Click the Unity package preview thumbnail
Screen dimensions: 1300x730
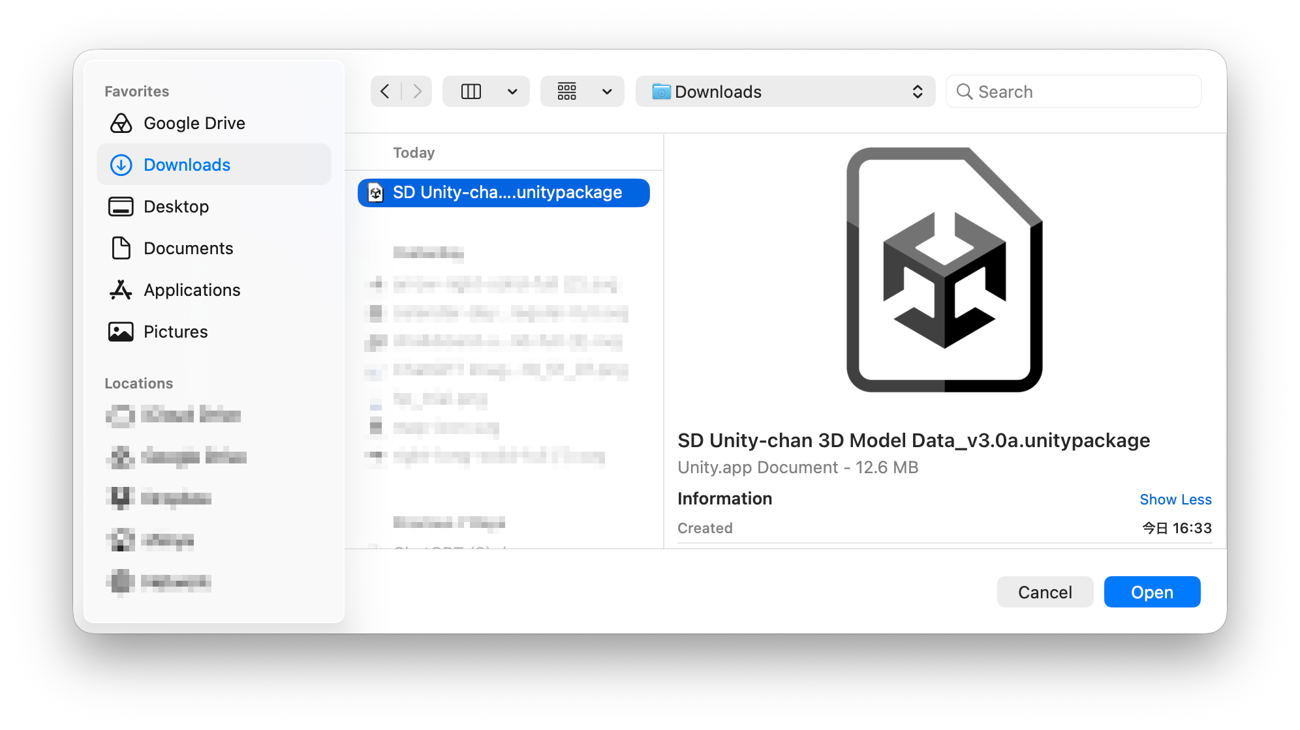[x=944, y=270]
